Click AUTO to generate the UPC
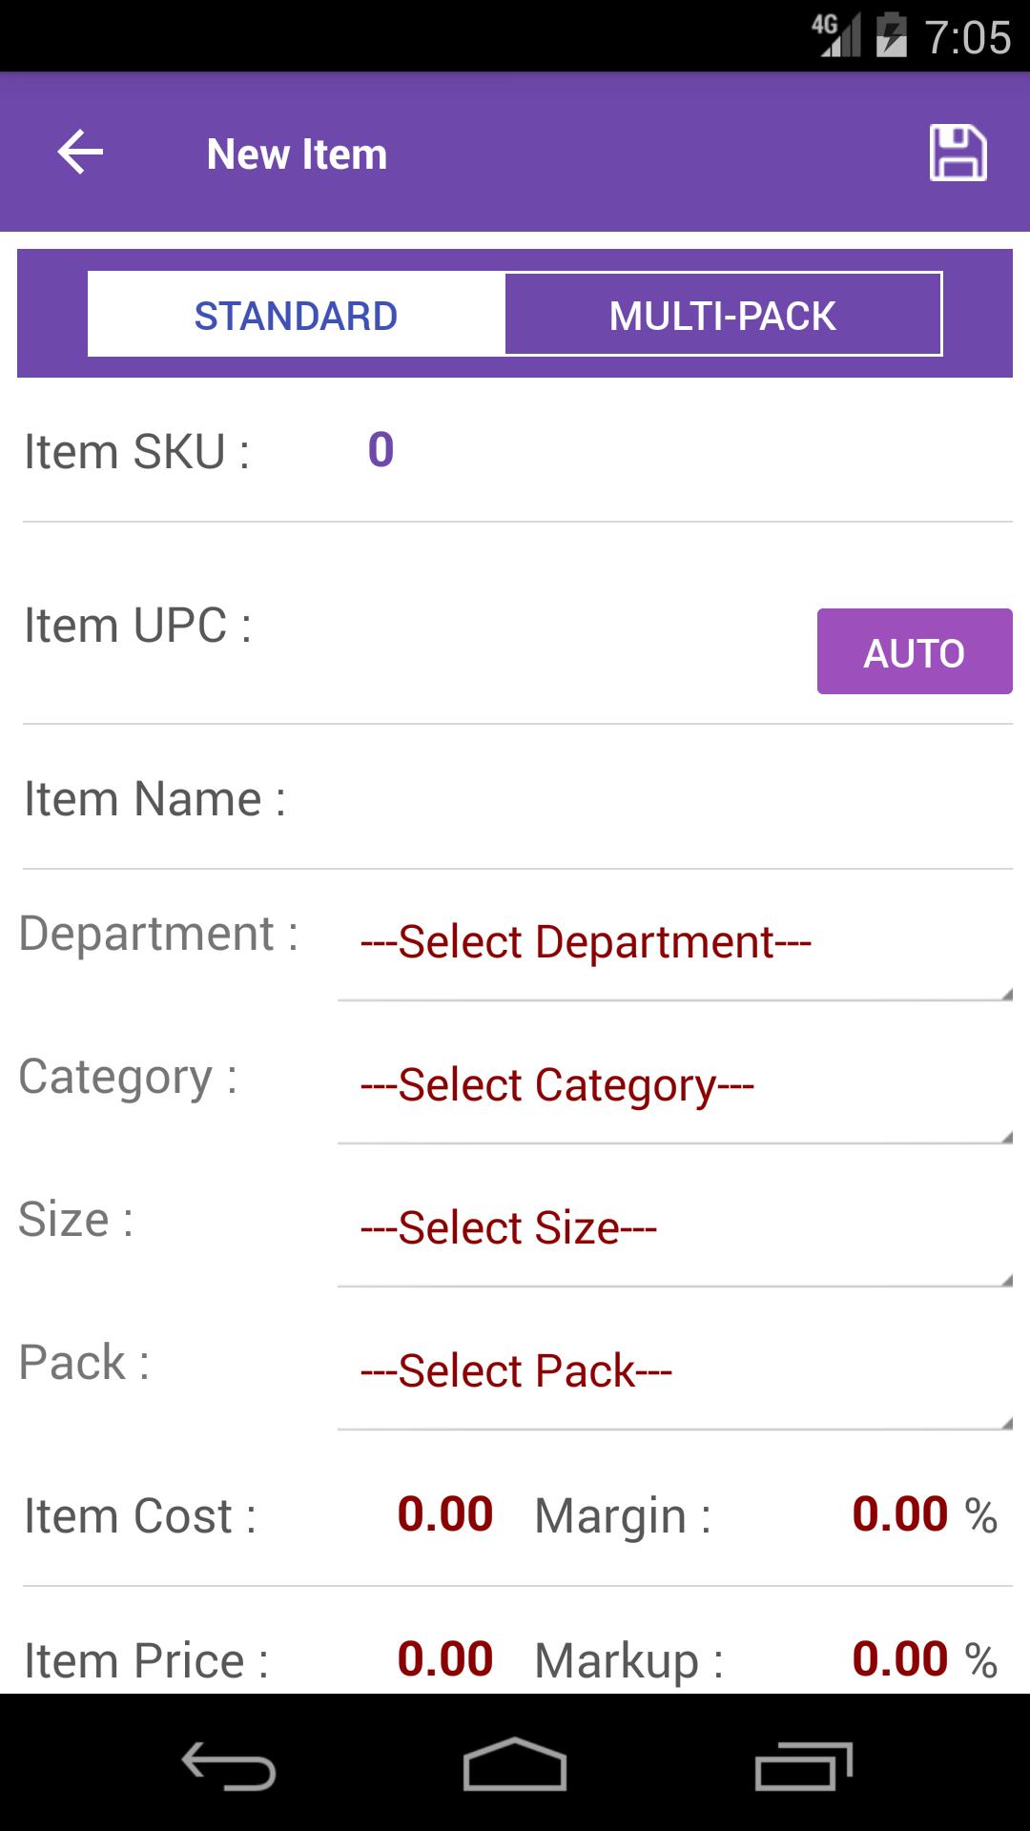Screen dimensions: 1030x1831 (x=914, y=652)
